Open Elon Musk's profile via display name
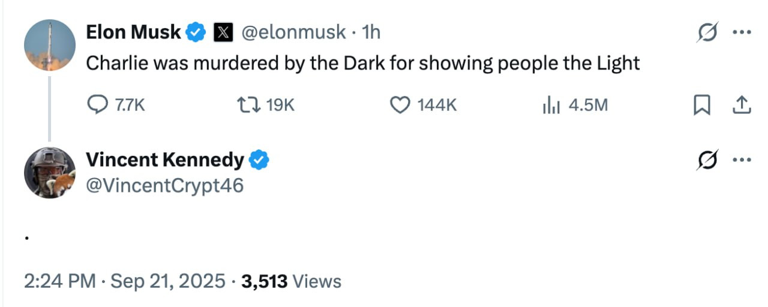This screenshot has height=307, width=768. 133,32
